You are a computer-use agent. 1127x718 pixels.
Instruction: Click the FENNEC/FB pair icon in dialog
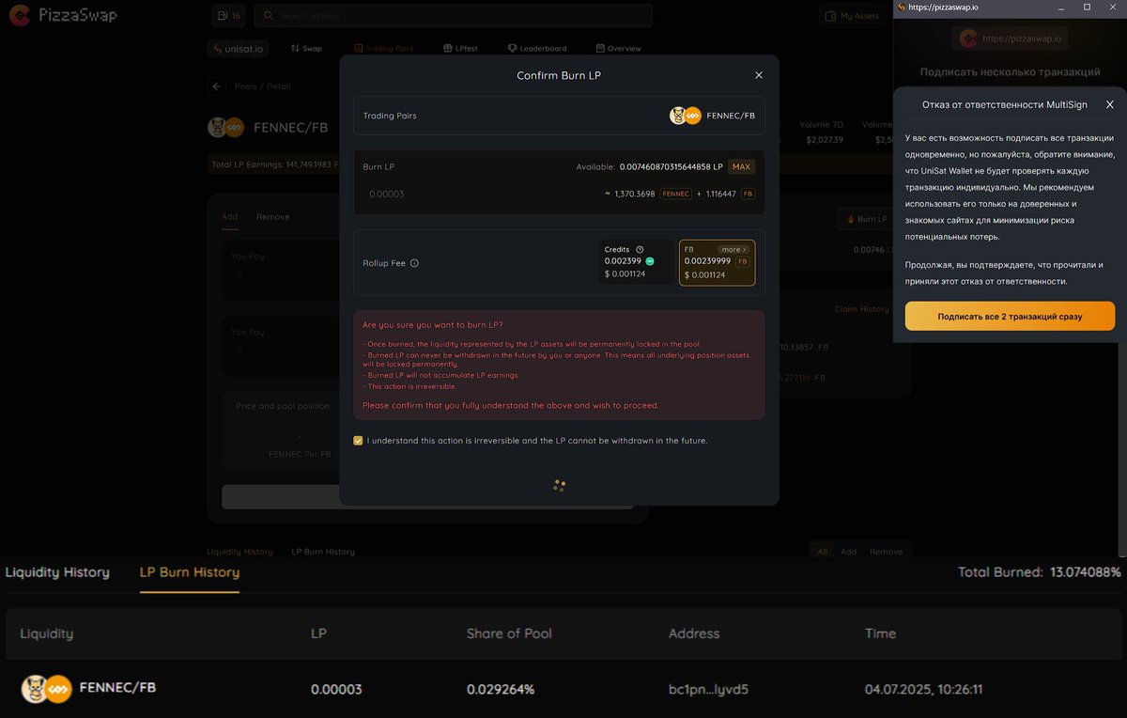[686, 116]
